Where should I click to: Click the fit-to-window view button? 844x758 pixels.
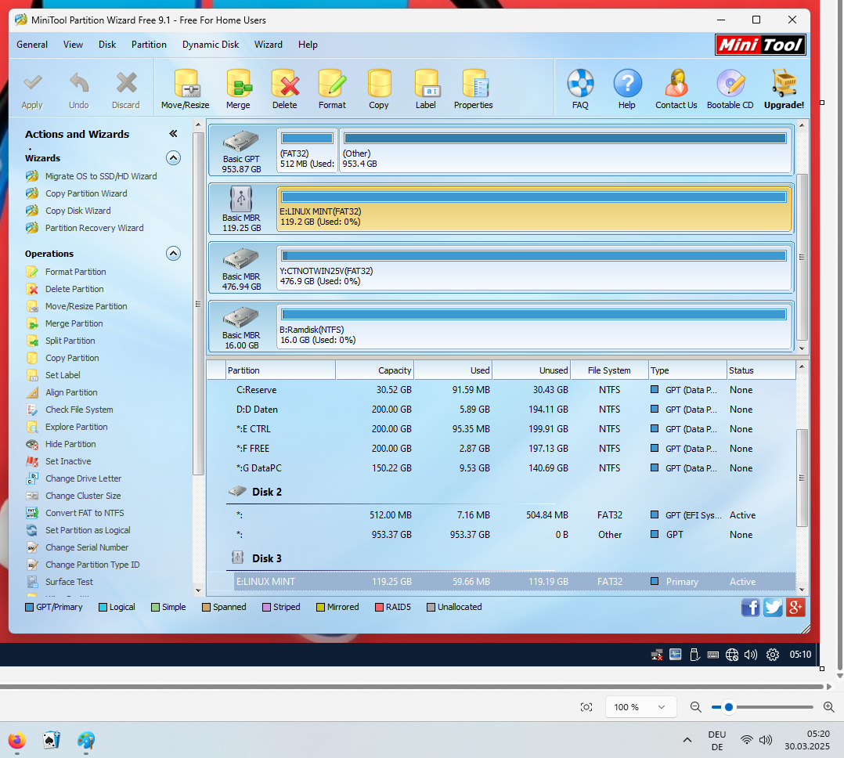[x=586, y=707]
